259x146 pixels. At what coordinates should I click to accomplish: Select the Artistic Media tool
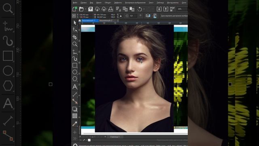[75, 58]
